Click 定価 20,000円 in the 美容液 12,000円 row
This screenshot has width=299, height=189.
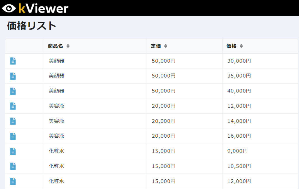tap(164, 106)
